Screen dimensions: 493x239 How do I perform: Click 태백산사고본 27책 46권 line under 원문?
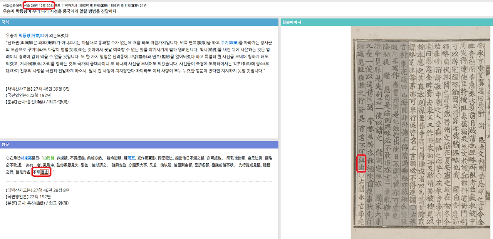point(38,190)
